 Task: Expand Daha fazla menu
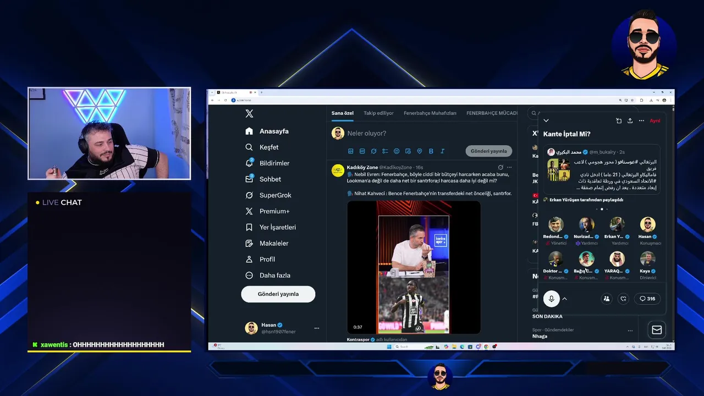(267, 275)
